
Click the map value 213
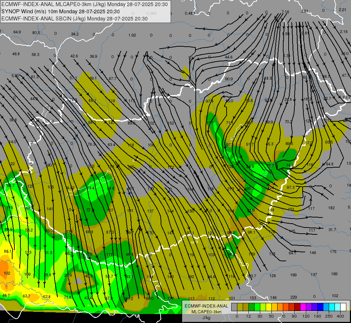click(230, 189)
